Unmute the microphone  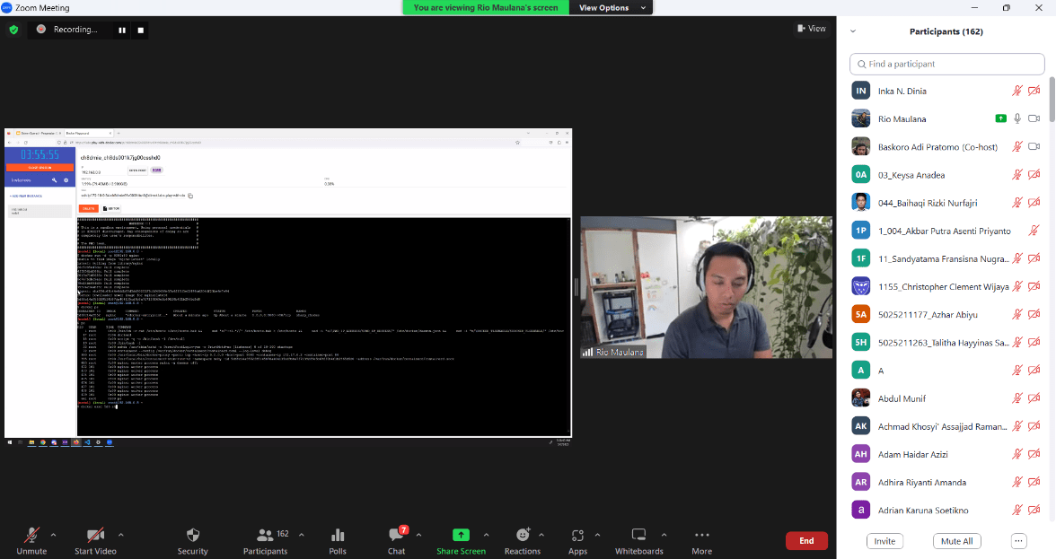[x=31, y=535]
